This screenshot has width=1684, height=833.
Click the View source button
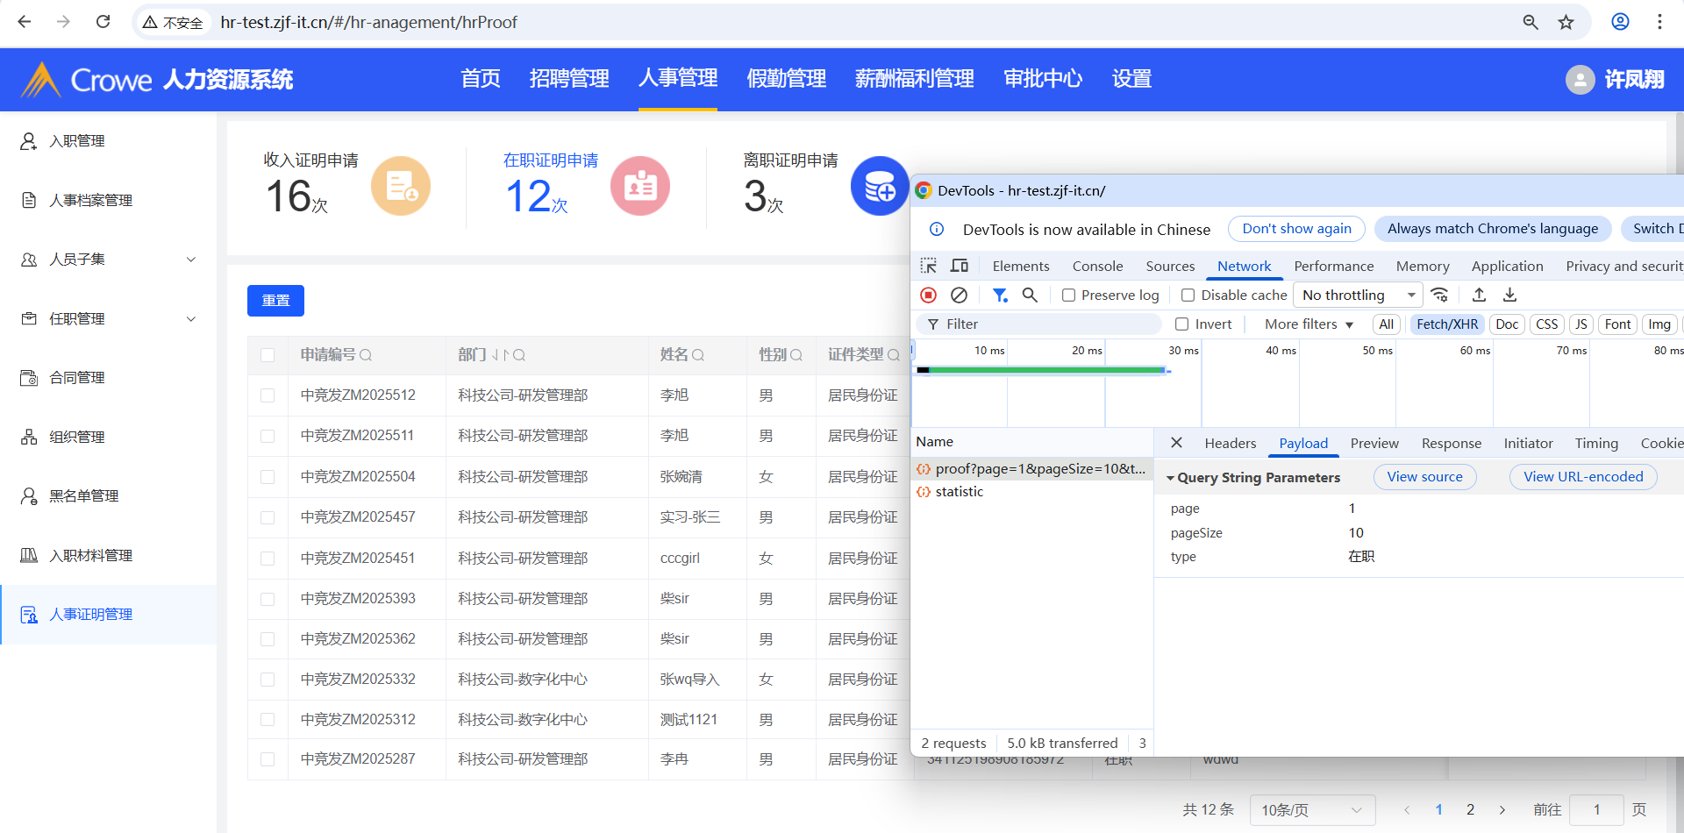[1424, 477]
